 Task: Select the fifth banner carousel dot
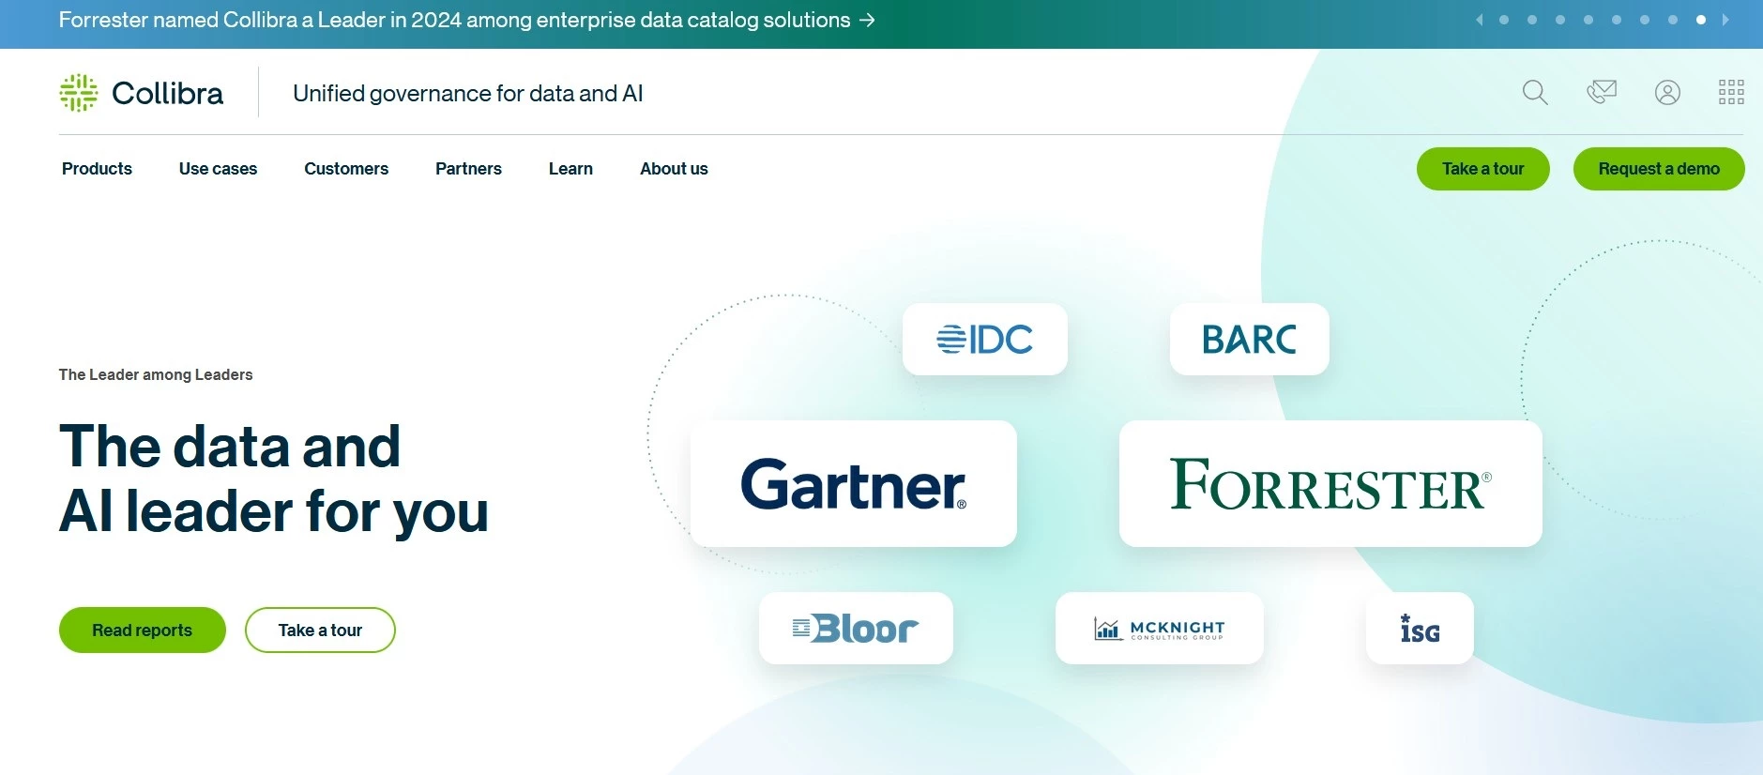click(1617, 20)
